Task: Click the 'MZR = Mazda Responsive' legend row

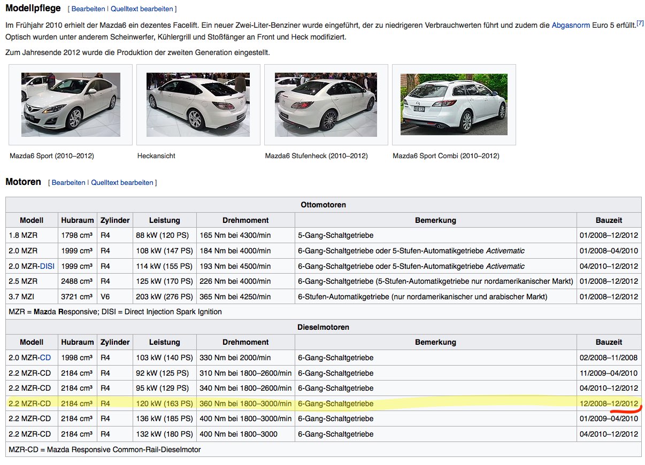Action: [324, 312]
